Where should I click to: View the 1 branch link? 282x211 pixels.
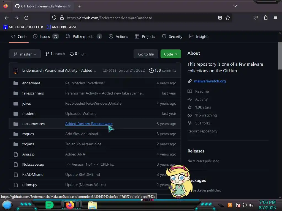click(55, 54)
